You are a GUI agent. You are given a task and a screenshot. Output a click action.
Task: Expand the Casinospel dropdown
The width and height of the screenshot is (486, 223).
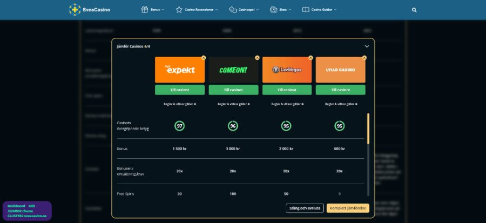coord(257,10)
